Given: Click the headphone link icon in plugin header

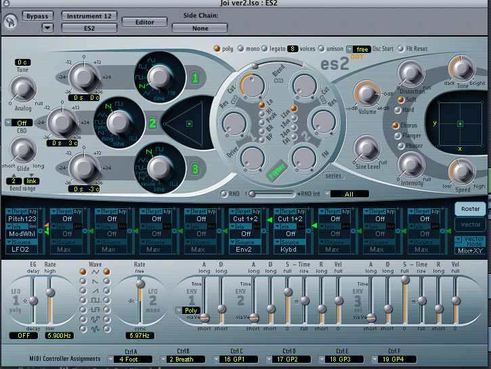Looking at the screenshot, I should click(10, 22).
